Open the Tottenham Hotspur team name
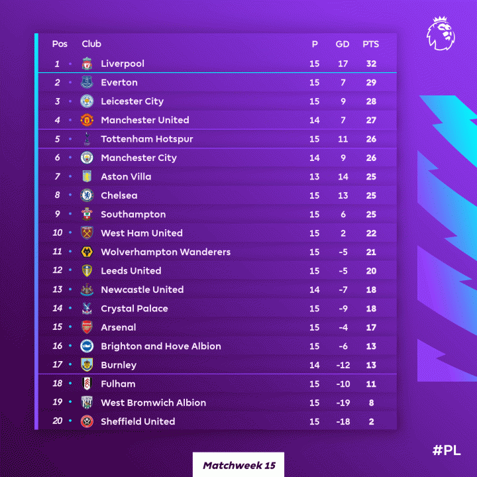Image resolution: width=477 pixels, height=477 pixels. pos(146,139)
